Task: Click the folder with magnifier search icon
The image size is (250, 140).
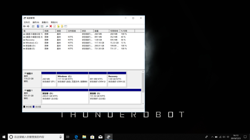Action: point(62,26)
